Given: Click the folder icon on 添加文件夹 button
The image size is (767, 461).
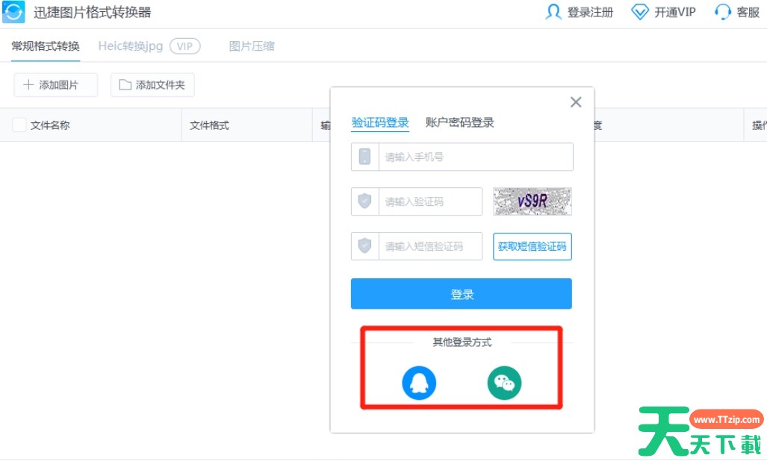Looking at the screenshot, I should click(x=124, y=84).
